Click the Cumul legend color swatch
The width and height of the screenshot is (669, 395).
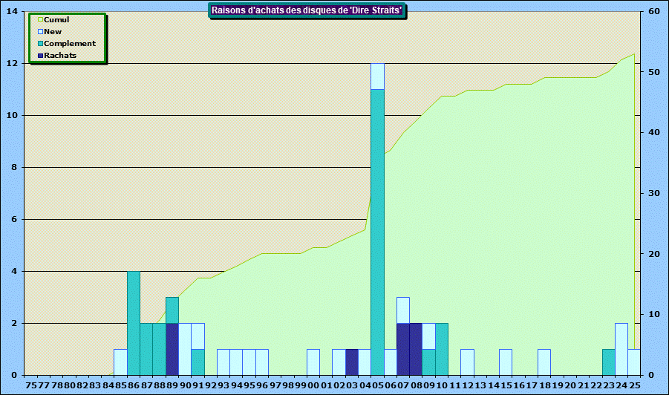pos(41,20)
